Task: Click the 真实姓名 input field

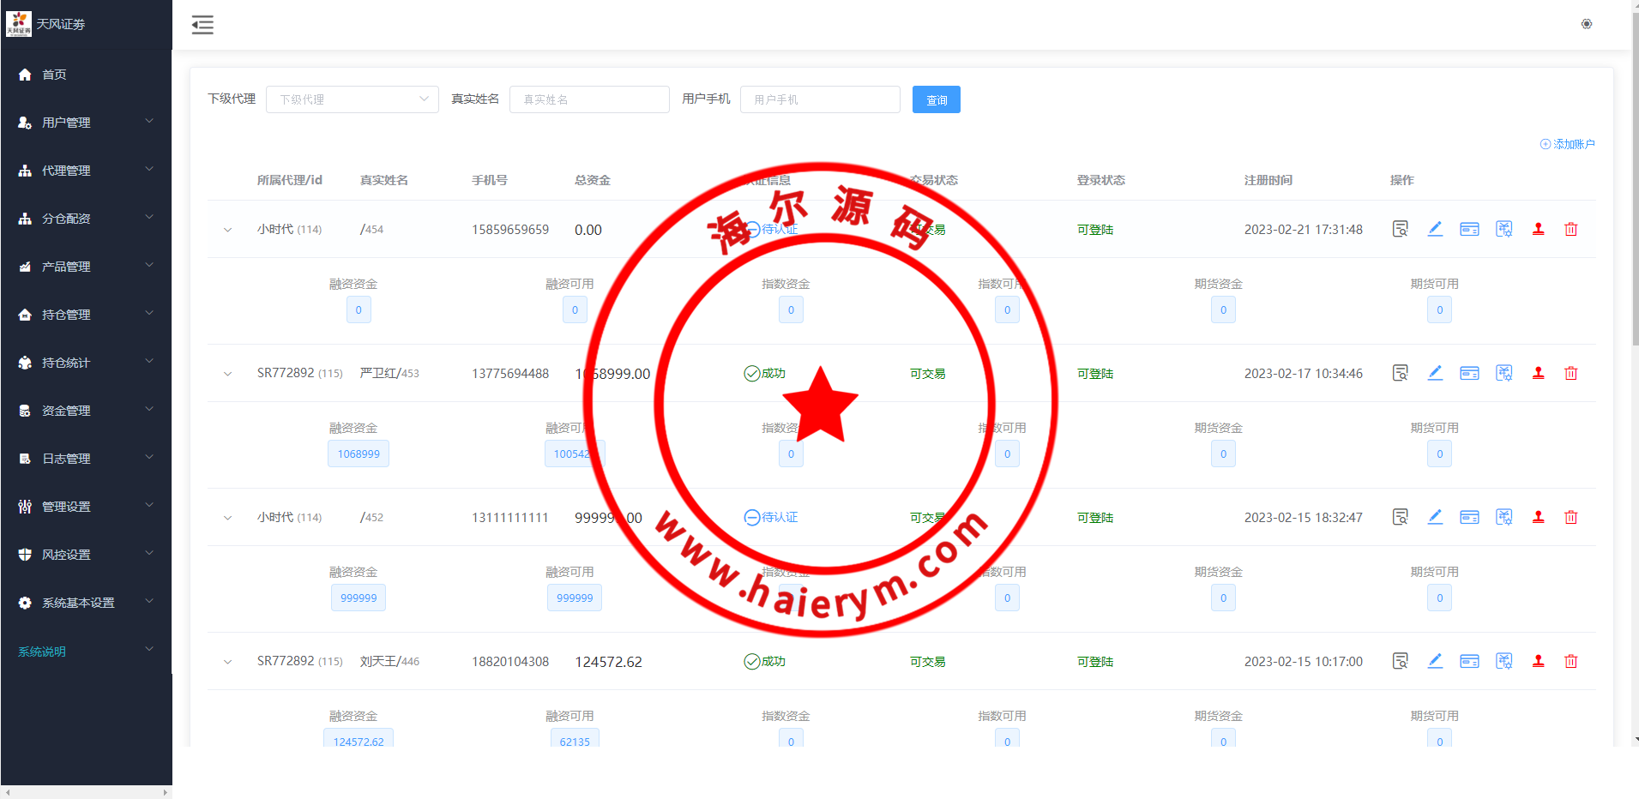Action: [x=588, y=99]
